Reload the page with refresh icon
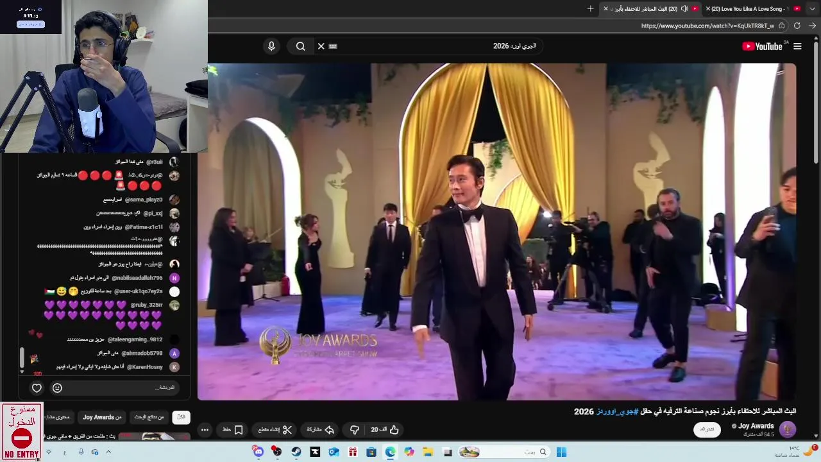Viewport: 821px width, 462px height. click(x=797, y=26)
